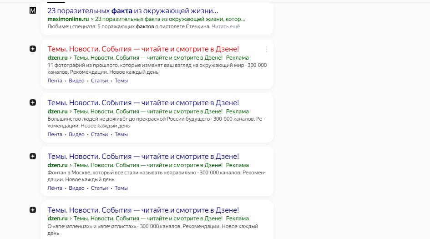Viewport: 430px width, 239px height.
Task: Click Dzen favicon beside 'впечатленцах' ad
Action: pyautogui.click(x=33, y=210)
